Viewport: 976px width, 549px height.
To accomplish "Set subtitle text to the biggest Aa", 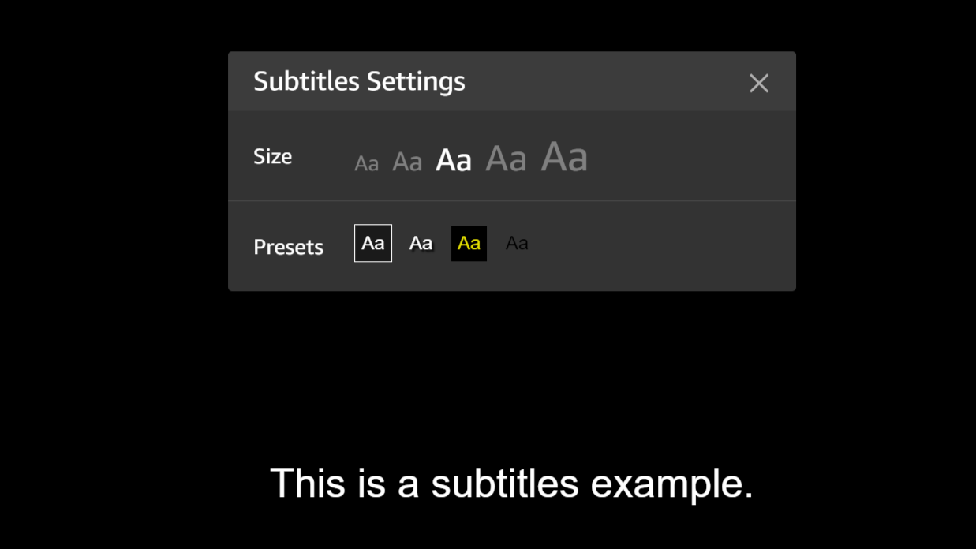I will pos(564,155).
